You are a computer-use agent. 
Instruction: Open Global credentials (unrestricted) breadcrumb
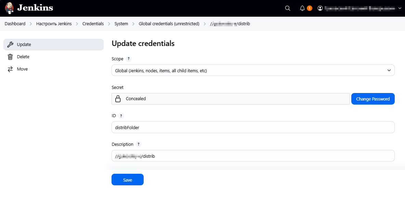[x=169, y=24]
